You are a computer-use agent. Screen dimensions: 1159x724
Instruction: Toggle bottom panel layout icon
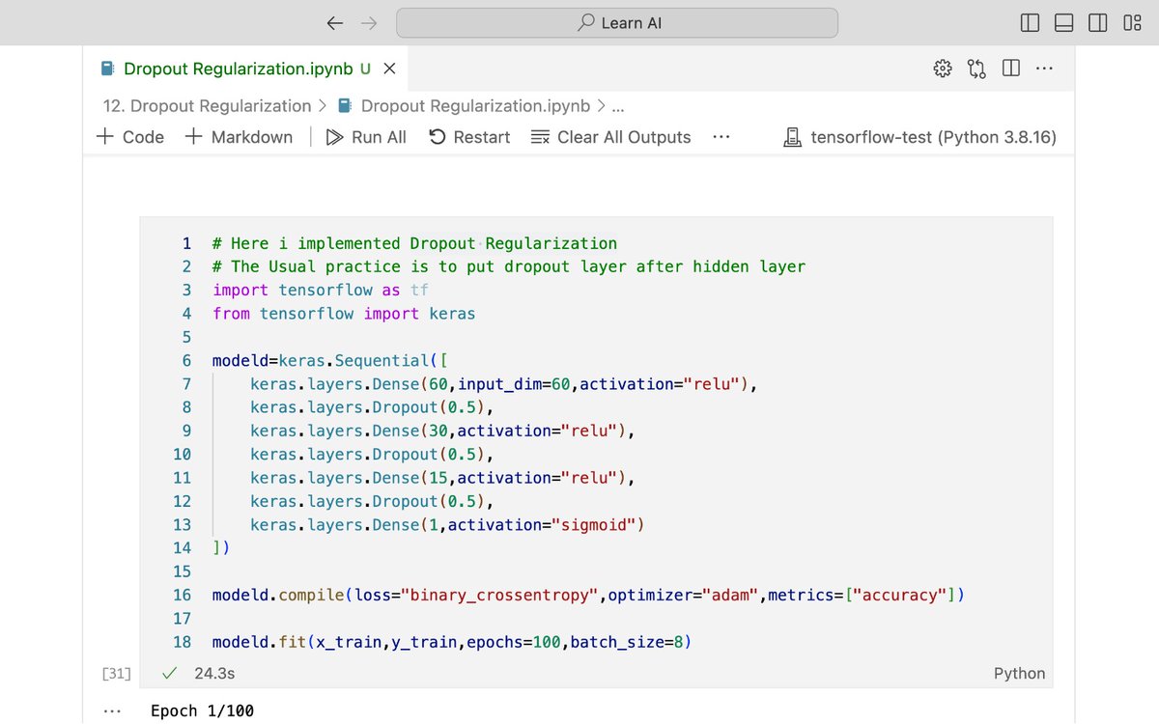(x=1064, y=23)
